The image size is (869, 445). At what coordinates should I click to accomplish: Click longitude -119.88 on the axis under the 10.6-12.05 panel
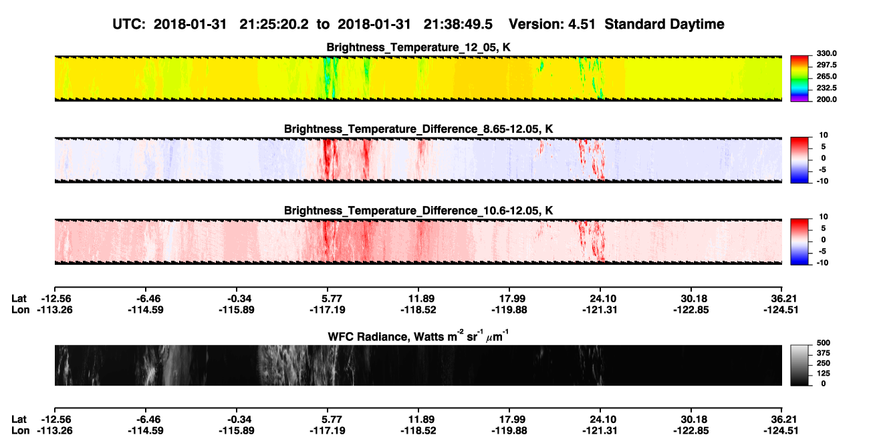509,310
